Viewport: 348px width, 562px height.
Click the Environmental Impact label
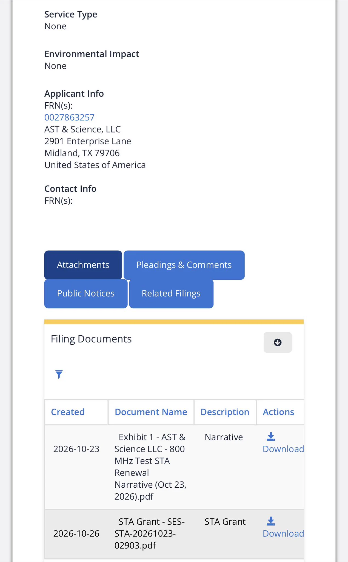click(92, 54)
